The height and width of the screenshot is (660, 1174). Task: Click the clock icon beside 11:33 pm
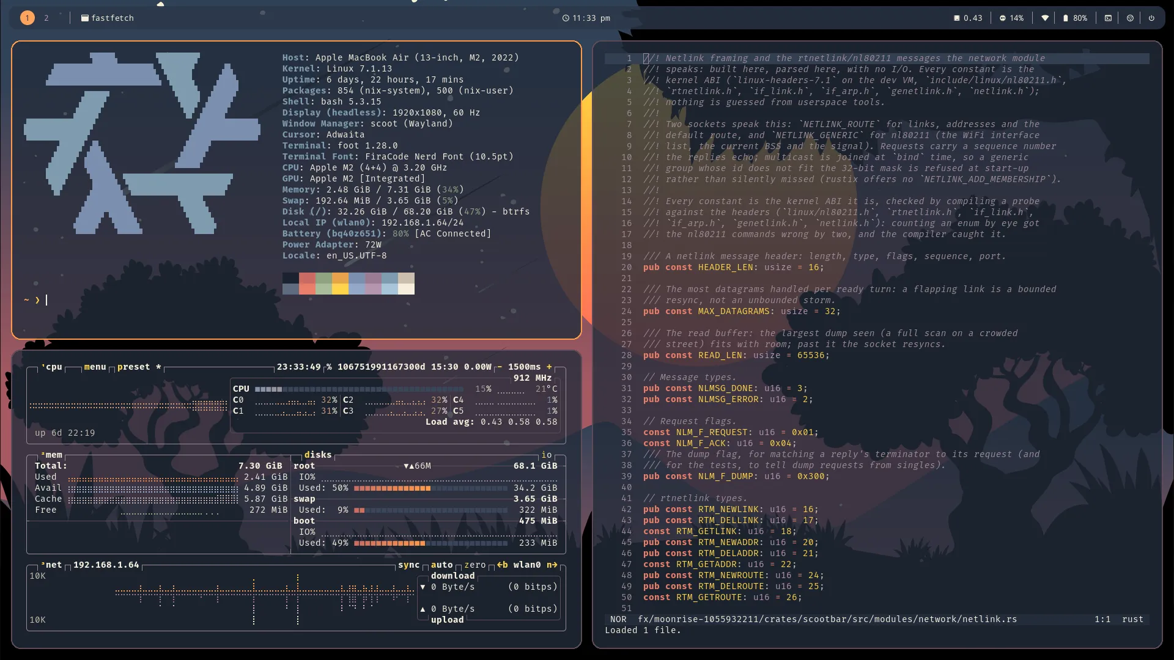click(x=566, y=18)
